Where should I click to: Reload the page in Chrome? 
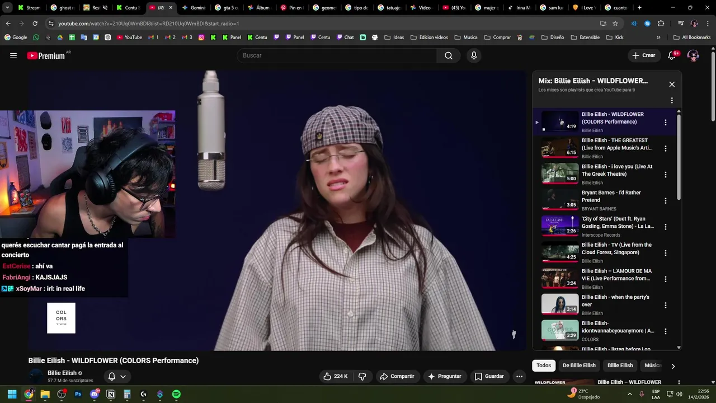[x=35, y=24]
